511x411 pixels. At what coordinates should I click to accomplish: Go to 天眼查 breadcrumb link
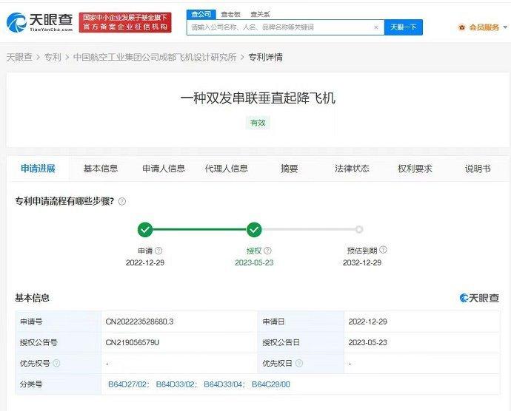(19, 57)
